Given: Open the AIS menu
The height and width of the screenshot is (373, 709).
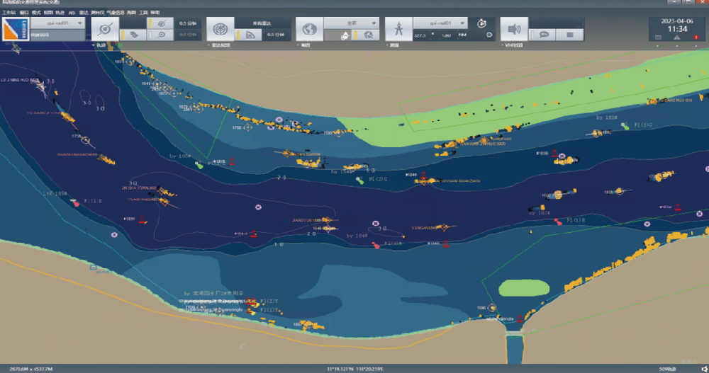Looking at the screenshot, I should [x=73, y=13].
